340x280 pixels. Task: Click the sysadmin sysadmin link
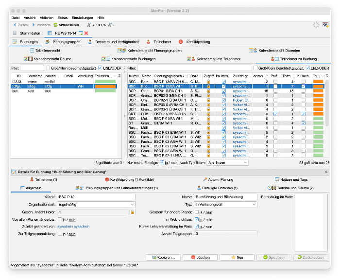(x=73, y=227)
